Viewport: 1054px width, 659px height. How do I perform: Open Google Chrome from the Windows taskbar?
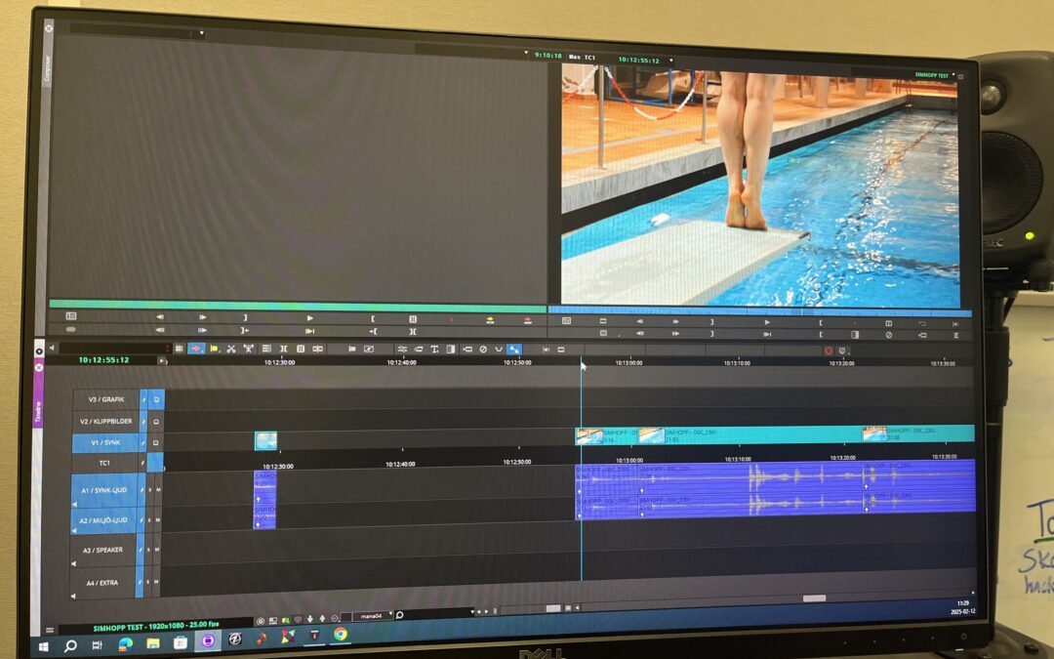click(x=340, y=635)
